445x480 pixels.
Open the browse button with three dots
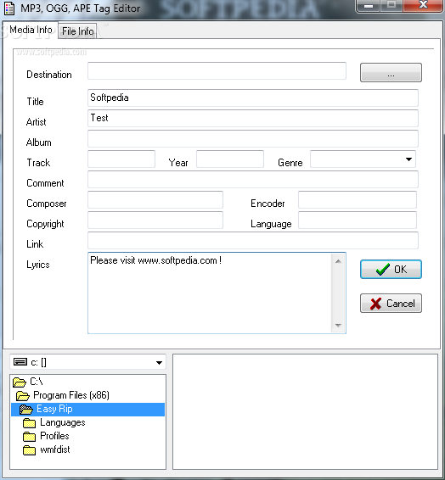pyautogui.click(x=391, y=73)
